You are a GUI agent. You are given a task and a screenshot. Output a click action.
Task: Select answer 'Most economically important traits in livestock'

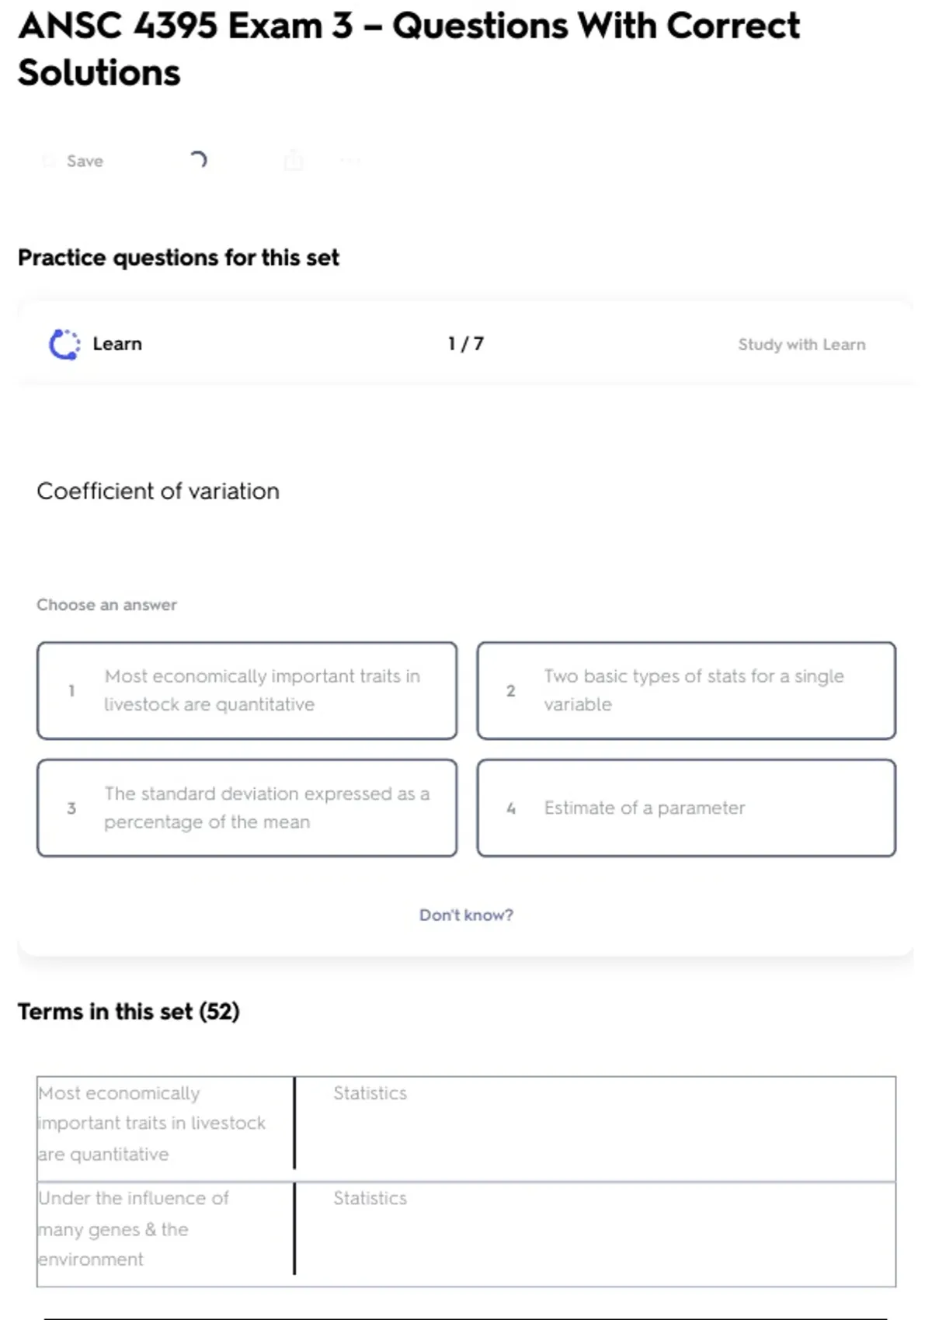tap(247, 690)
